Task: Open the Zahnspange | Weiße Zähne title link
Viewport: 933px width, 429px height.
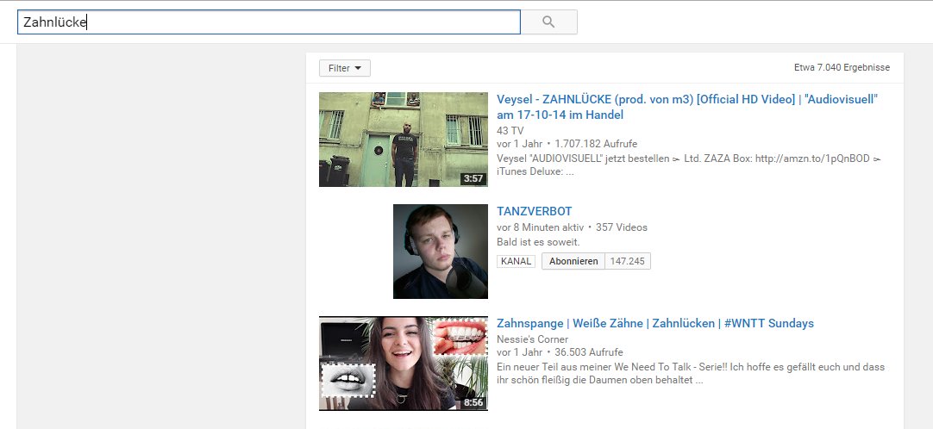Action: [655, 324]
